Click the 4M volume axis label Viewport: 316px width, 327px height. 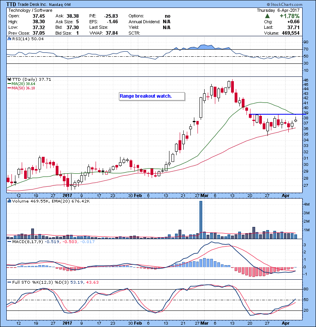(307, 204)
